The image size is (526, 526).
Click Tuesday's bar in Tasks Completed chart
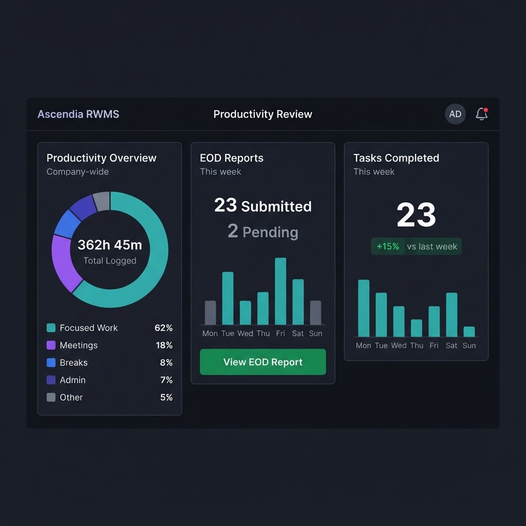[x=381, y=315]
